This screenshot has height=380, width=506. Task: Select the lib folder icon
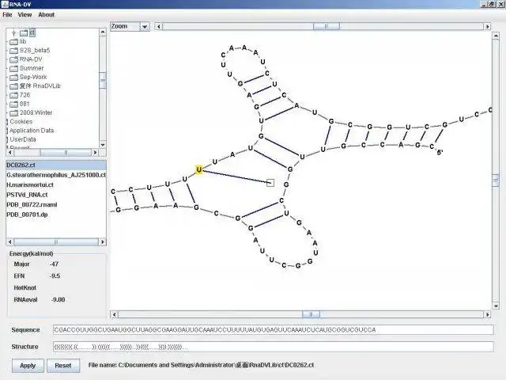click(x=13, y=42)
